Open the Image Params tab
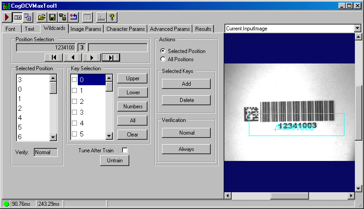This screenshot has height=209, width=364. [86, 29]
